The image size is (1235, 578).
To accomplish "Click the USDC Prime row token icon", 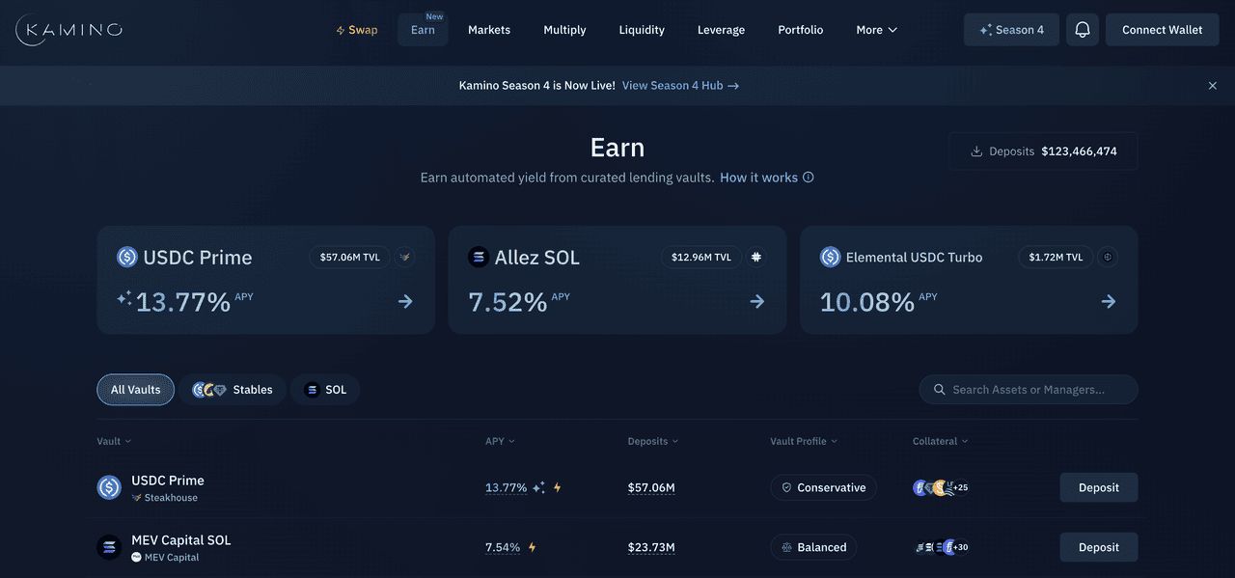I will pos(109,487).
